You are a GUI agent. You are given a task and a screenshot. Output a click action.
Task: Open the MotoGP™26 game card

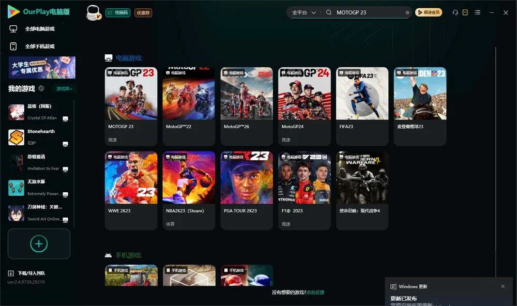[x=247, y=106]
